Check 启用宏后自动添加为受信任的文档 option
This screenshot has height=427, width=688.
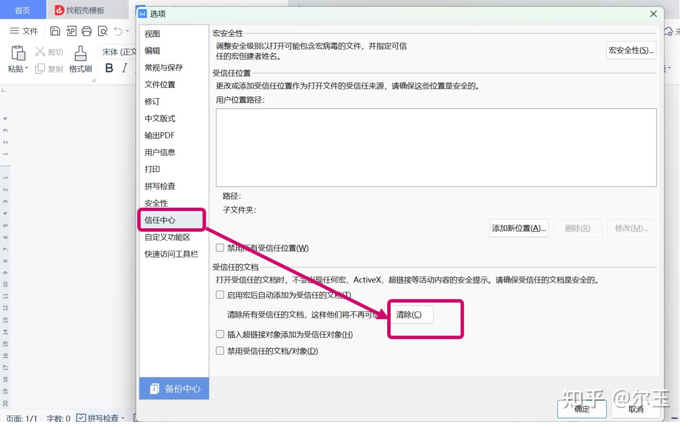point(220,295)
